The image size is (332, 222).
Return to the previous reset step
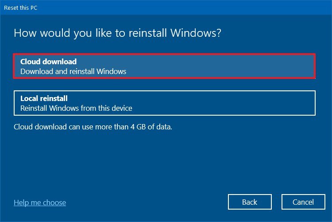coord(250,202)
